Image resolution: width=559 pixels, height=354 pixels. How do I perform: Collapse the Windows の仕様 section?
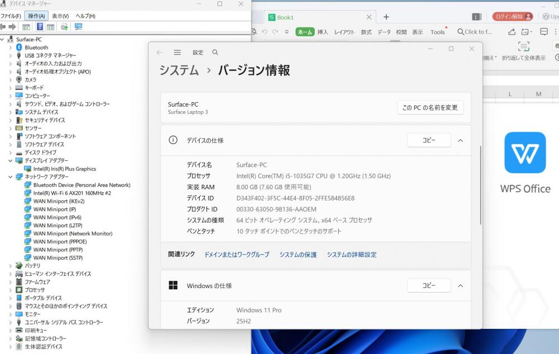point(460,286)
